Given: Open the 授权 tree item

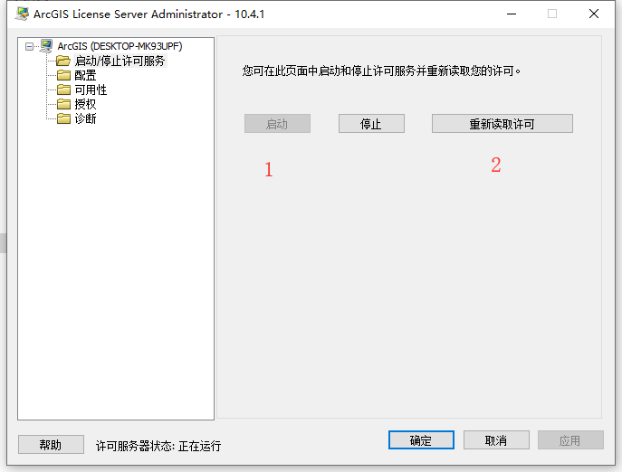Looking at the screenshot, I should pos(85,104).
